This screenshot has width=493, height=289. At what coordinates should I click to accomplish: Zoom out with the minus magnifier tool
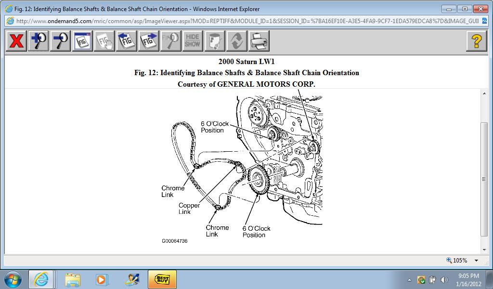(61, 41)
